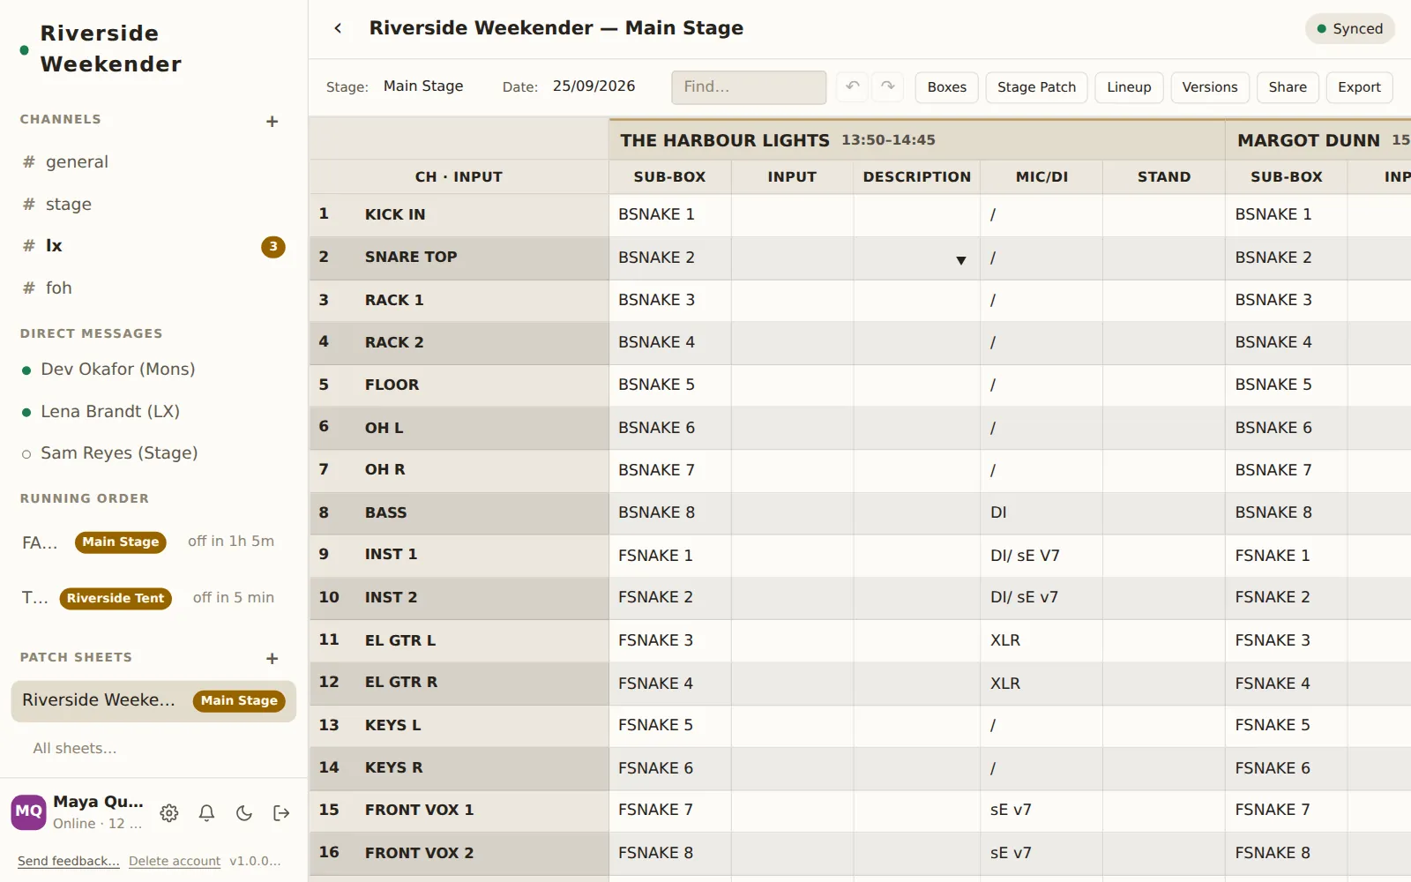Message Lena Brandt (LX)
Viewport: 1411px width, 882px height.
pyautogui.click(x=153, y=412)
